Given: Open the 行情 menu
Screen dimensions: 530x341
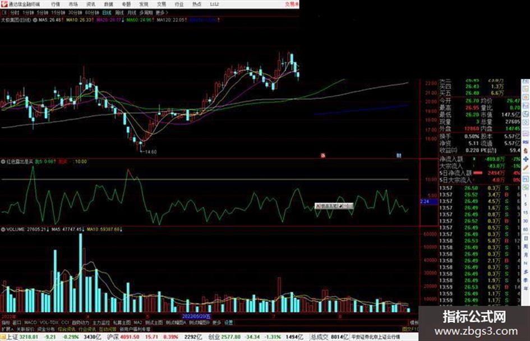Looking at the screenshot, I should pos(56,4).
